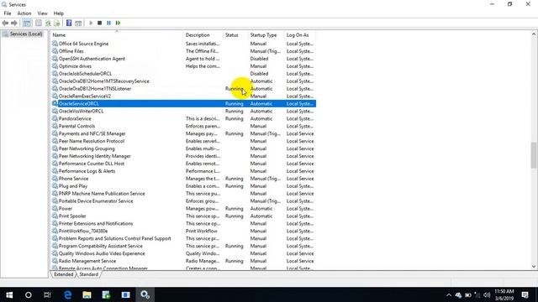Image resolution: width=538 pixels, height=302 pixels.
Task: Toggle the Show/Hide Console Tree icon
Action: point(27,23)
